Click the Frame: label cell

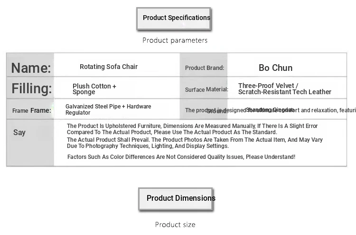pos(30,109)
